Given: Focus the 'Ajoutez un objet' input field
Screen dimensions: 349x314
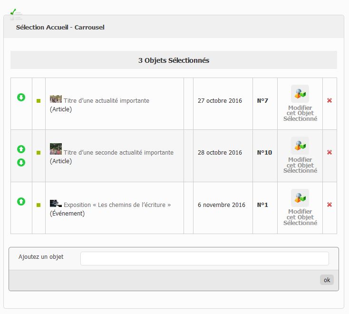Looking at the screenshot, I should [204, 258].
